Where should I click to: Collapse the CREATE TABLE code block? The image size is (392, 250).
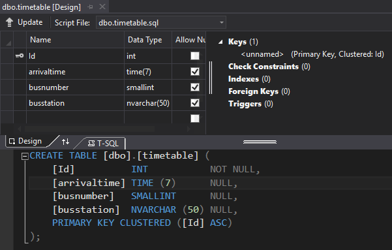click(x=25, y=157)
